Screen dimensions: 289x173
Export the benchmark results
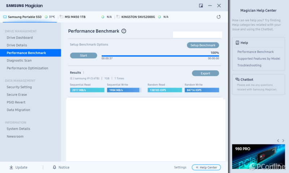coord(205,73)
